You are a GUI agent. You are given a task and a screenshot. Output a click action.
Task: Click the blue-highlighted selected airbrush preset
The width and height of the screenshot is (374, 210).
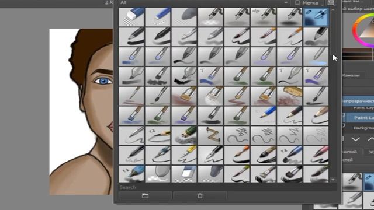[316, 17]
